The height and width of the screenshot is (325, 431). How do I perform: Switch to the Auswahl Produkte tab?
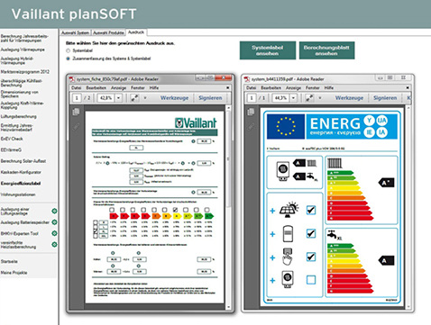point(108,32)
